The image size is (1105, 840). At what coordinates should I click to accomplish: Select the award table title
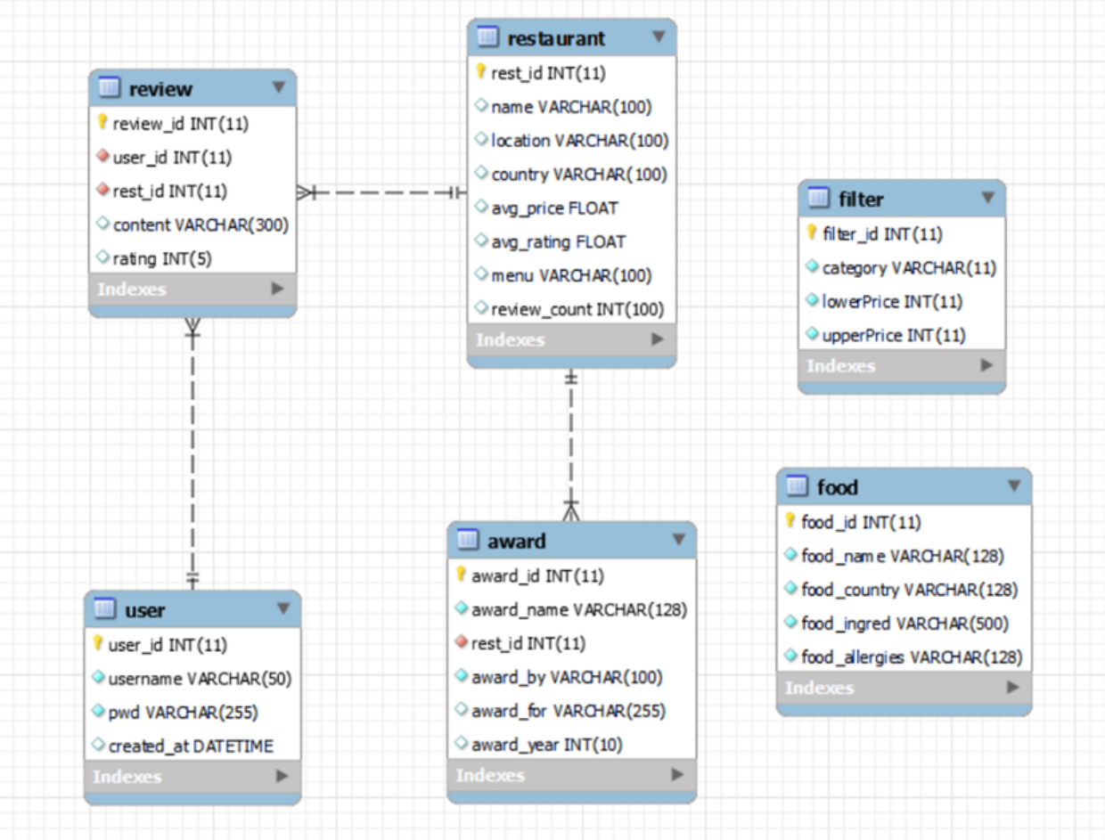point(517,541)
